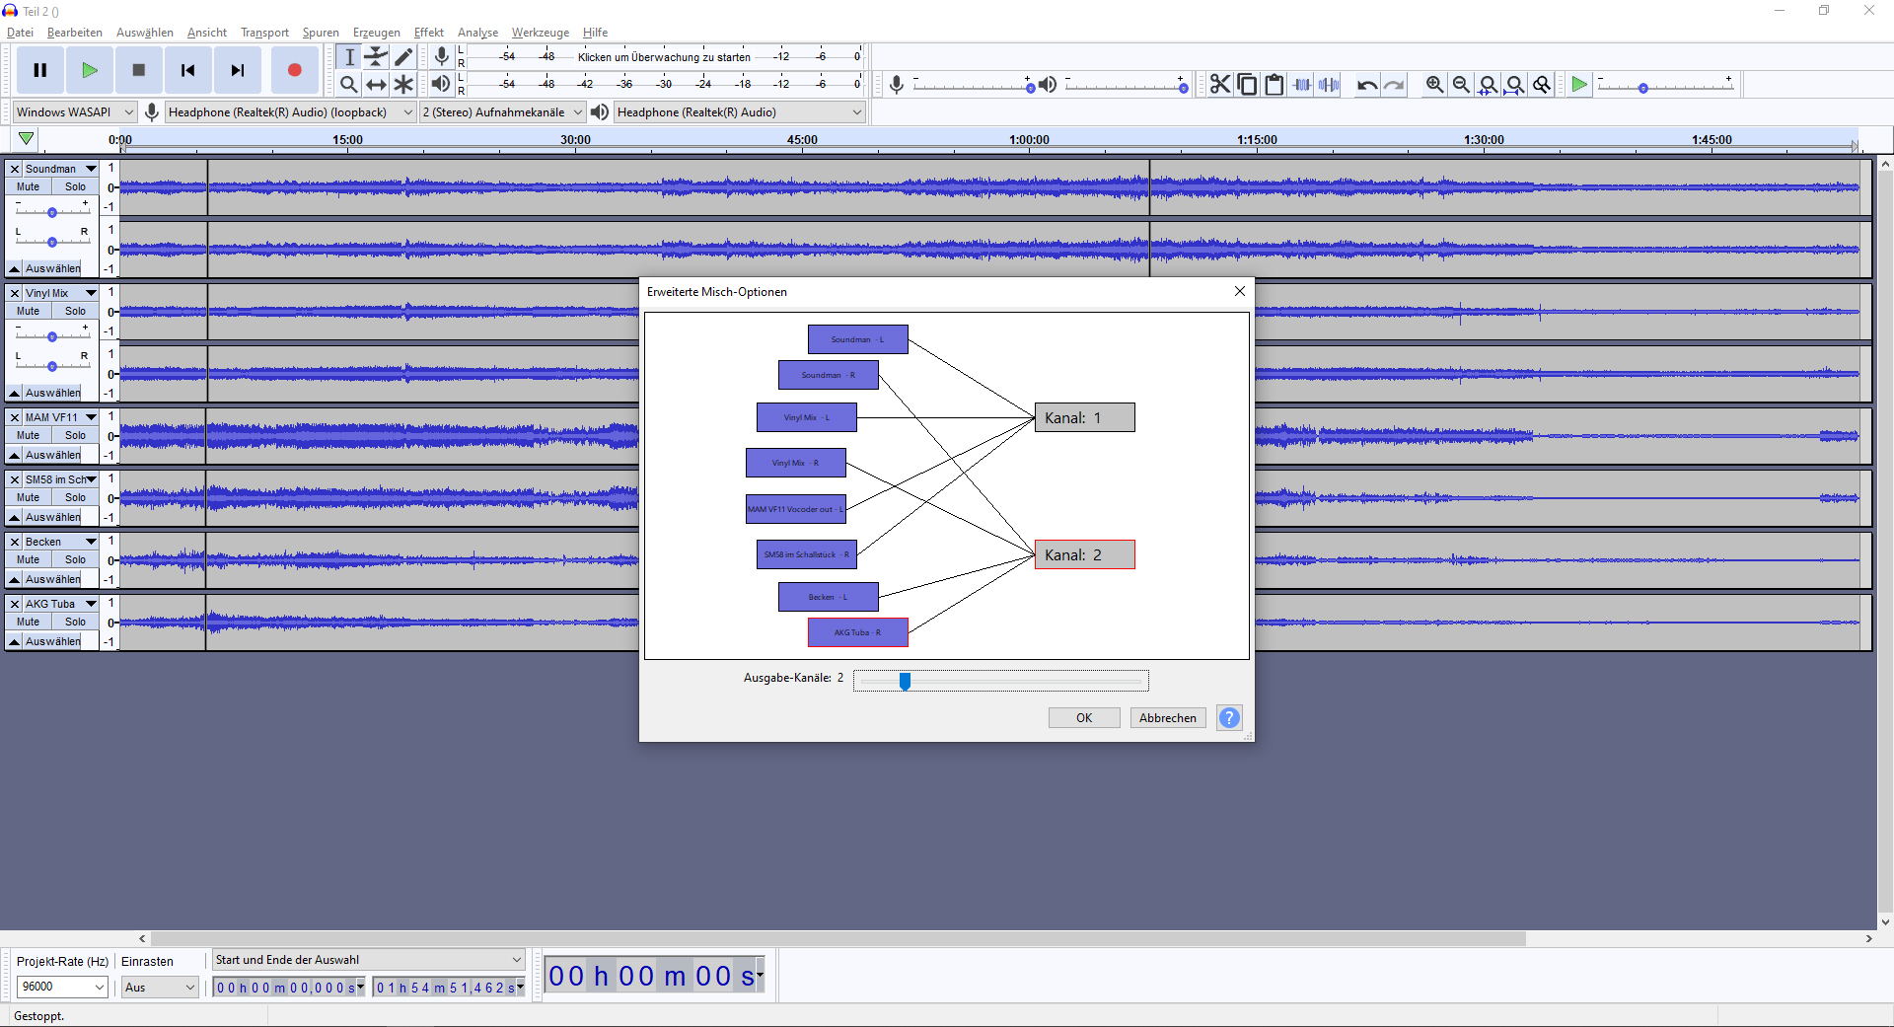Image resolution: width=1894 pixels, height=1027 pixels.
Task: Toggle Mute on the Becken track
Action: (x=29, y=560)
